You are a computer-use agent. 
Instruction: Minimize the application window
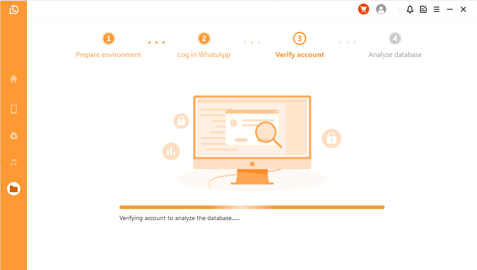pos(450,9)
